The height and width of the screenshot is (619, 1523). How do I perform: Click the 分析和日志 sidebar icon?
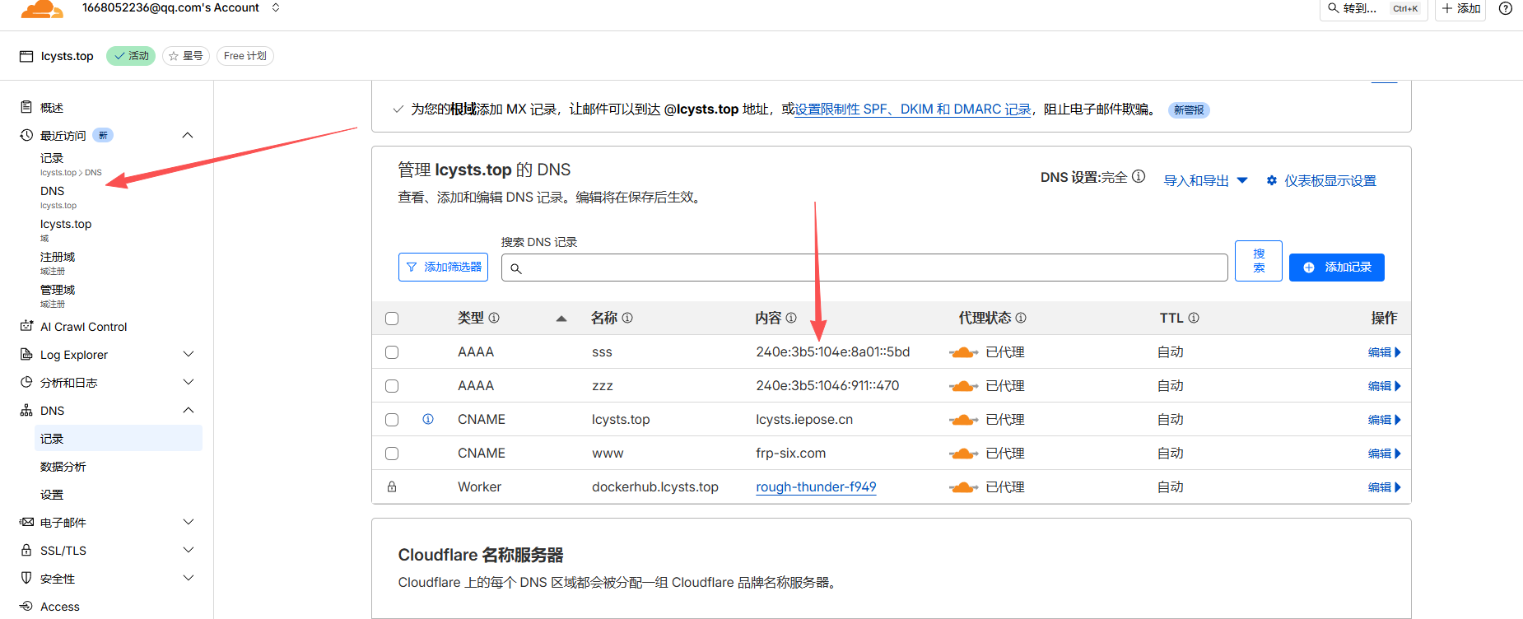pyautogui.click(x=26, y=382)
